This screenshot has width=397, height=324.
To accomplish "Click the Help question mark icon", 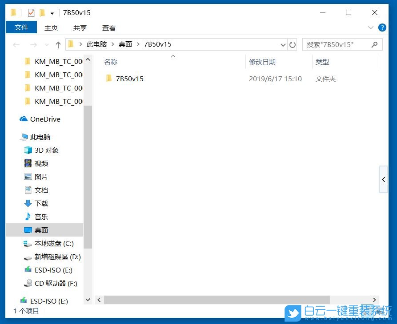I will 382,28.
